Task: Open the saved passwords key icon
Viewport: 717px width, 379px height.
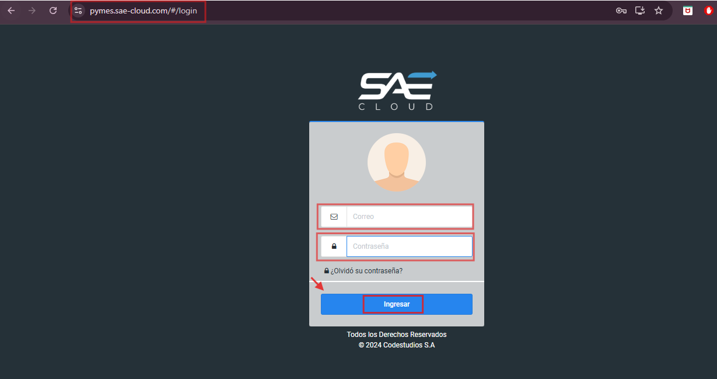Action: [621, 11]
